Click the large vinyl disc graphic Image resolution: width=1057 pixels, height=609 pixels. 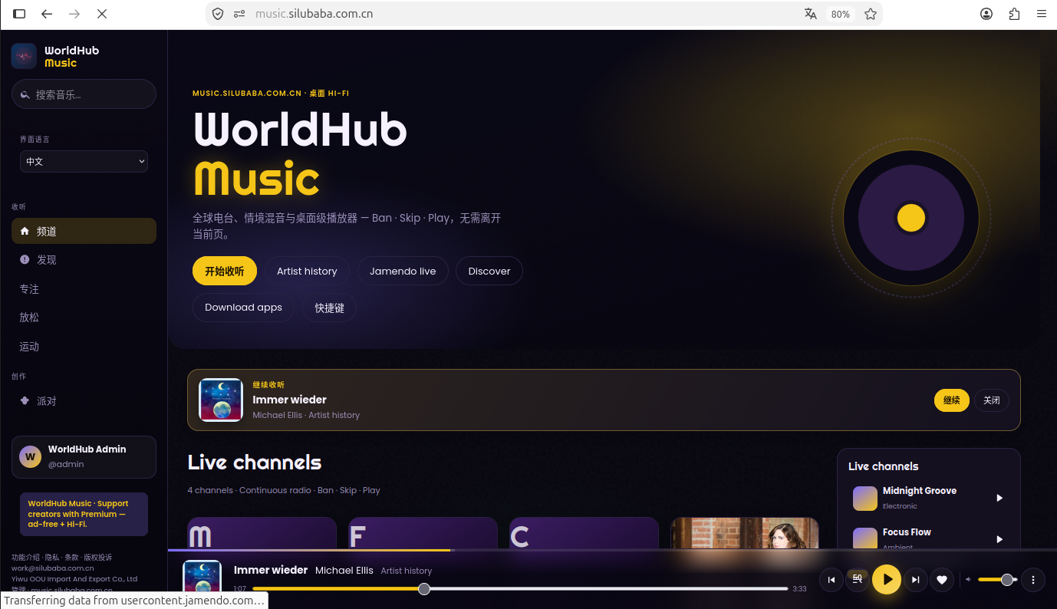[910, 218]
